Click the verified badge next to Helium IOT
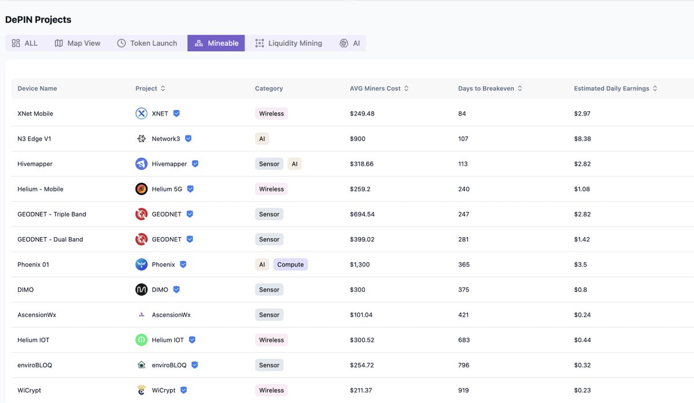Image resolution: width=694 pixels, height=403 pixels. pos(192,340)
